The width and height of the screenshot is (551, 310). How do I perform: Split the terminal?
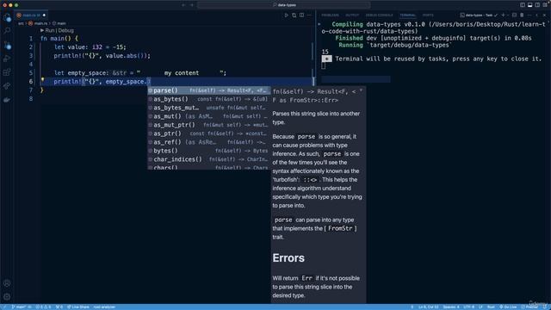tap(514, 15)
